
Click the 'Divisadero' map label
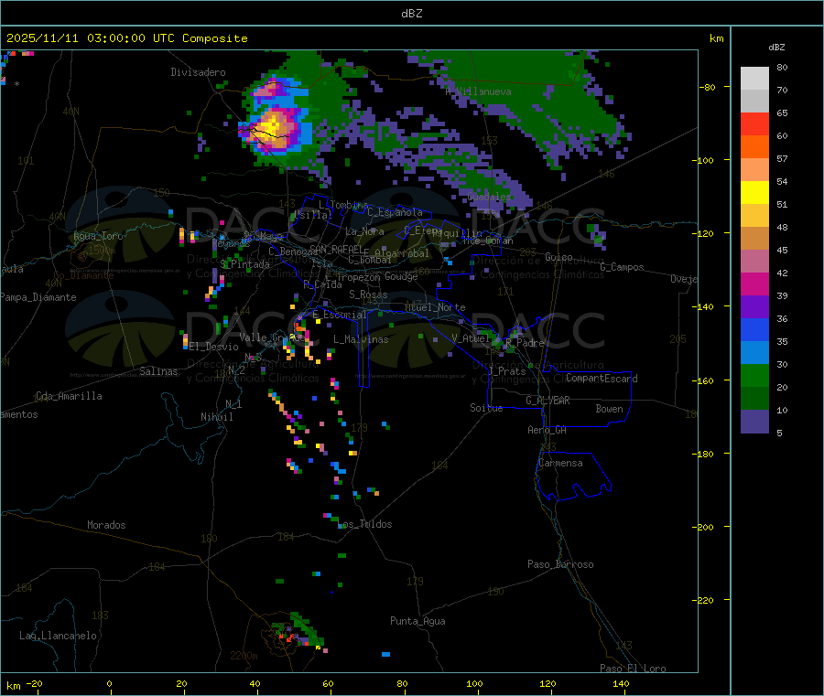click(x=198, y=72)
